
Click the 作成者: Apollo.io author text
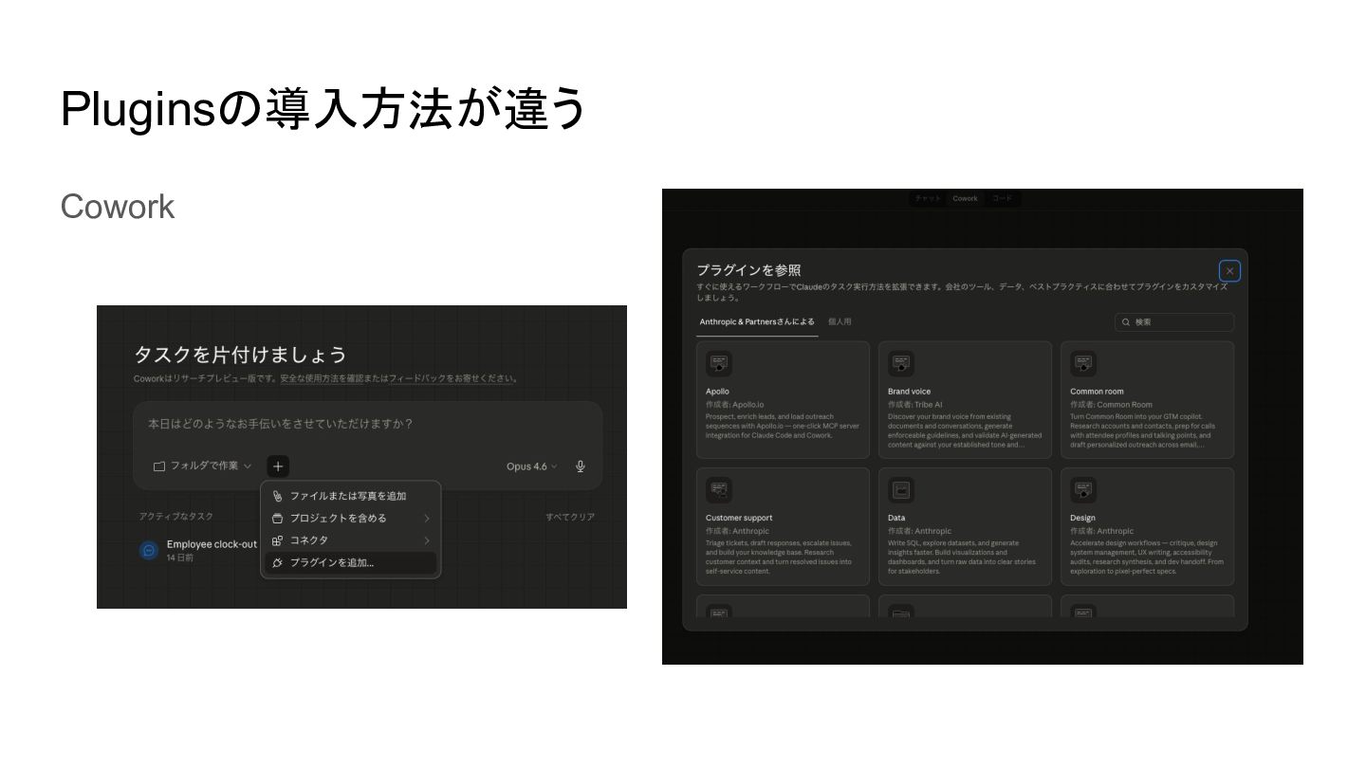coord(734,405)
